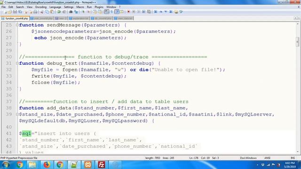Click the synchronize horizontal scrolling icon
The width and height of the screenshot is (301, 169).
tap(100, 12)
